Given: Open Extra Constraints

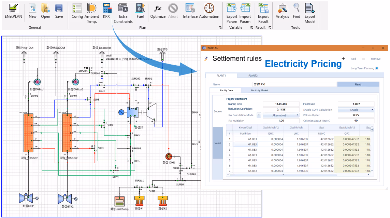Looking at the screenshot, I should click(x=123, y=14).
